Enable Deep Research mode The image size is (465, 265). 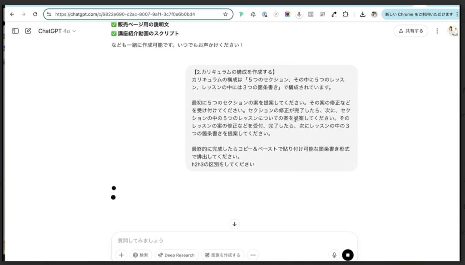click(x=176, y=255)
